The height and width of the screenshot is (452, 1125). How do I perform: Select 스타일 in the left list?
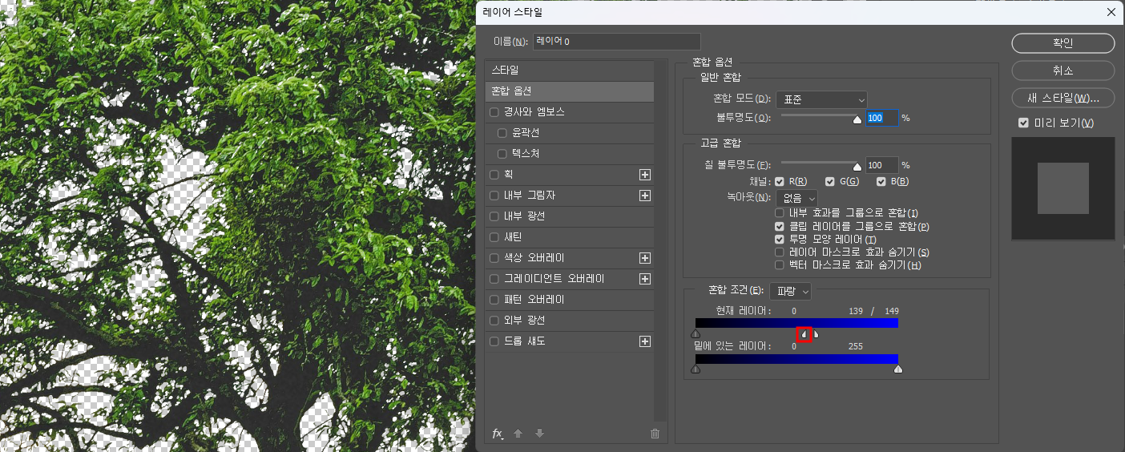tap(570, 71)
